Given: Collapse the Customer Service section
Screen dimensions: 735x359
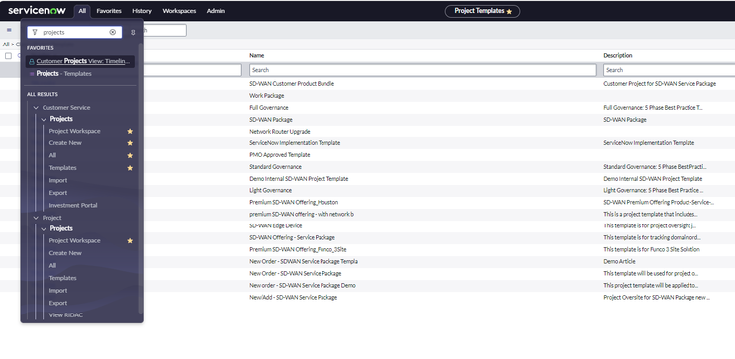Looking at the screenshot, I should tap(36, 108).
